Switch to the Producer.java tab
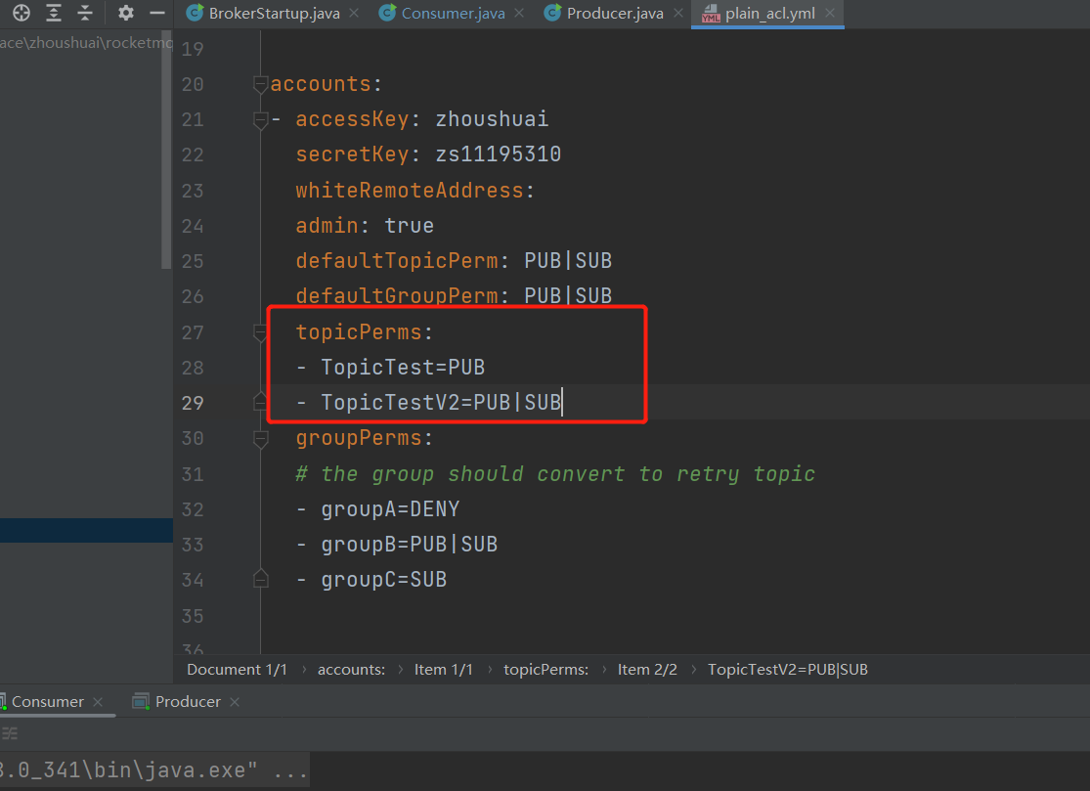The width and height of the screenshot is (1090, 791). 615,14
